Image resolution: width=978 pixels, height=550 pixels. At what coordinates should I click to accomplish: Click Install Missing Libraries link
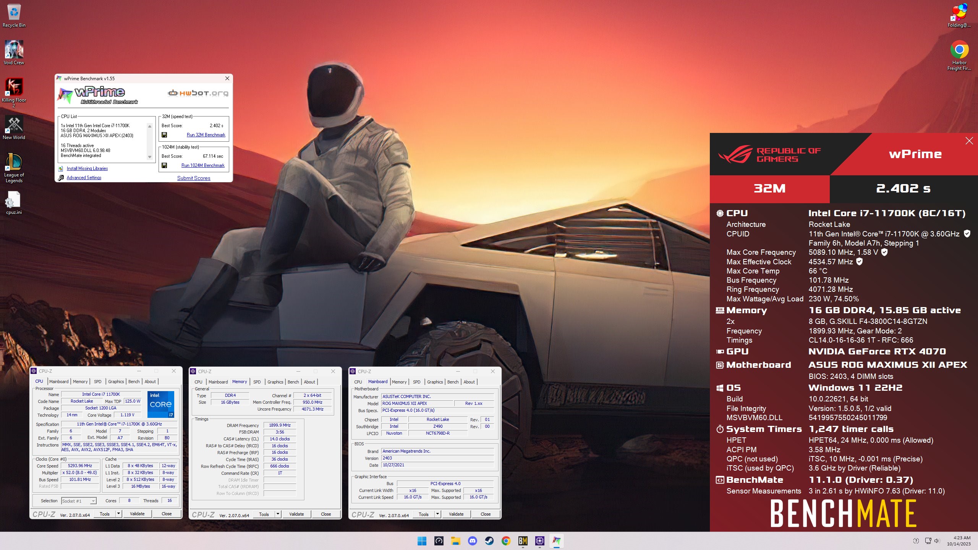[87, 168]
